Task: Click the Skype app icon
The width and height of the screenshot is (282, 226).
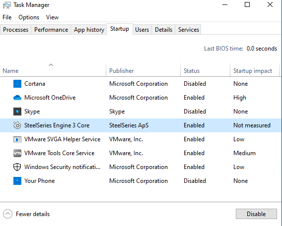Action: (x=17, y=112)
